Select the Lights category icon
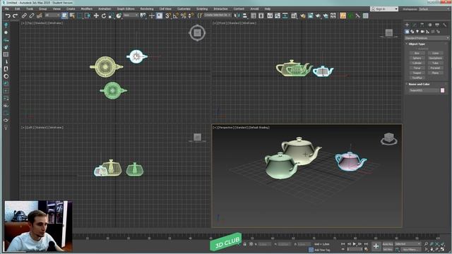 417,32
